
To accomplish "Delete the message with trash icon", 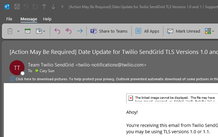I will tap(10, 31).
